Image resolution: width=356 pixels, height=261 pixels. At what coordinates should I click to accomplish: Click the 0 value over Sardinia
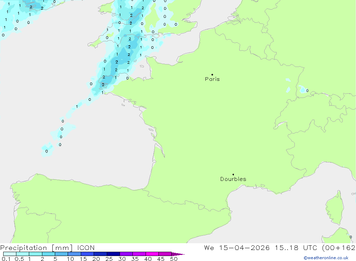(x=351, y=237)
